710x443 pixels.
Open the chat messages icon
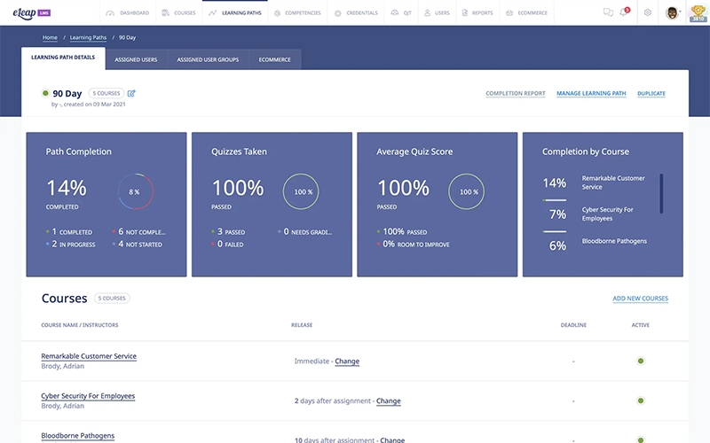click(x=608, y=13)
